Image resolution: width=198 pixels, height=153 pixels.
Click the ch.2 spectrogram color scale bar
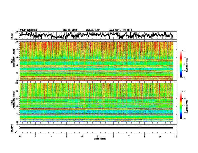181,105
